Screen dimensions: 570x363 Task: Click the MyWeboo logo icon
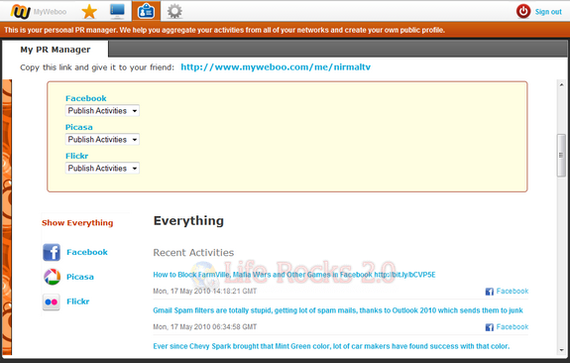[x=21, y=12]
